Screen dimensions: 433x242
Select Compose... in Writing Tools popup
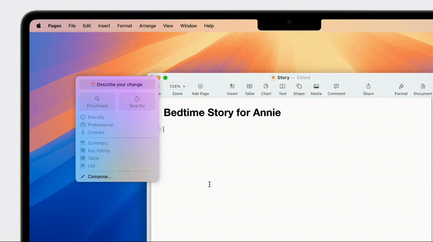click(x=99, y=177)
